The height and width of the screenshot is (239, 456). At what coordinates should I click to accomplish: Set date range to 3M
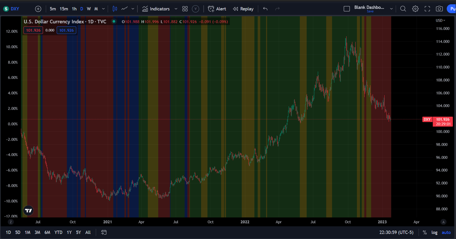coord(37,232)
